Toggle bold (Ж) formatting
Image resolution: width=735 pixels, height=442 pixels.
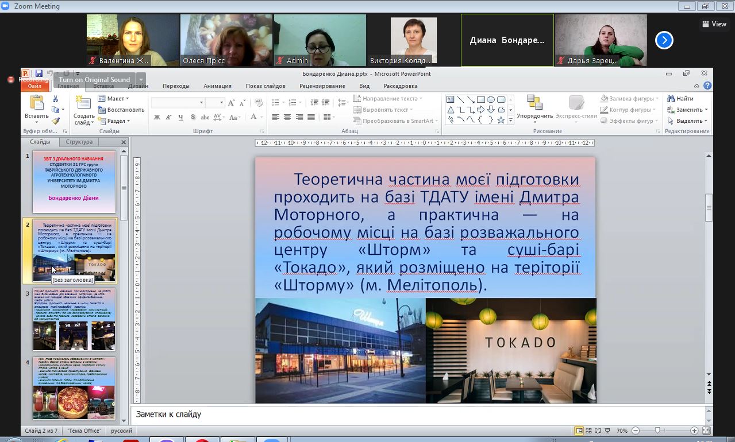[157, 117]
